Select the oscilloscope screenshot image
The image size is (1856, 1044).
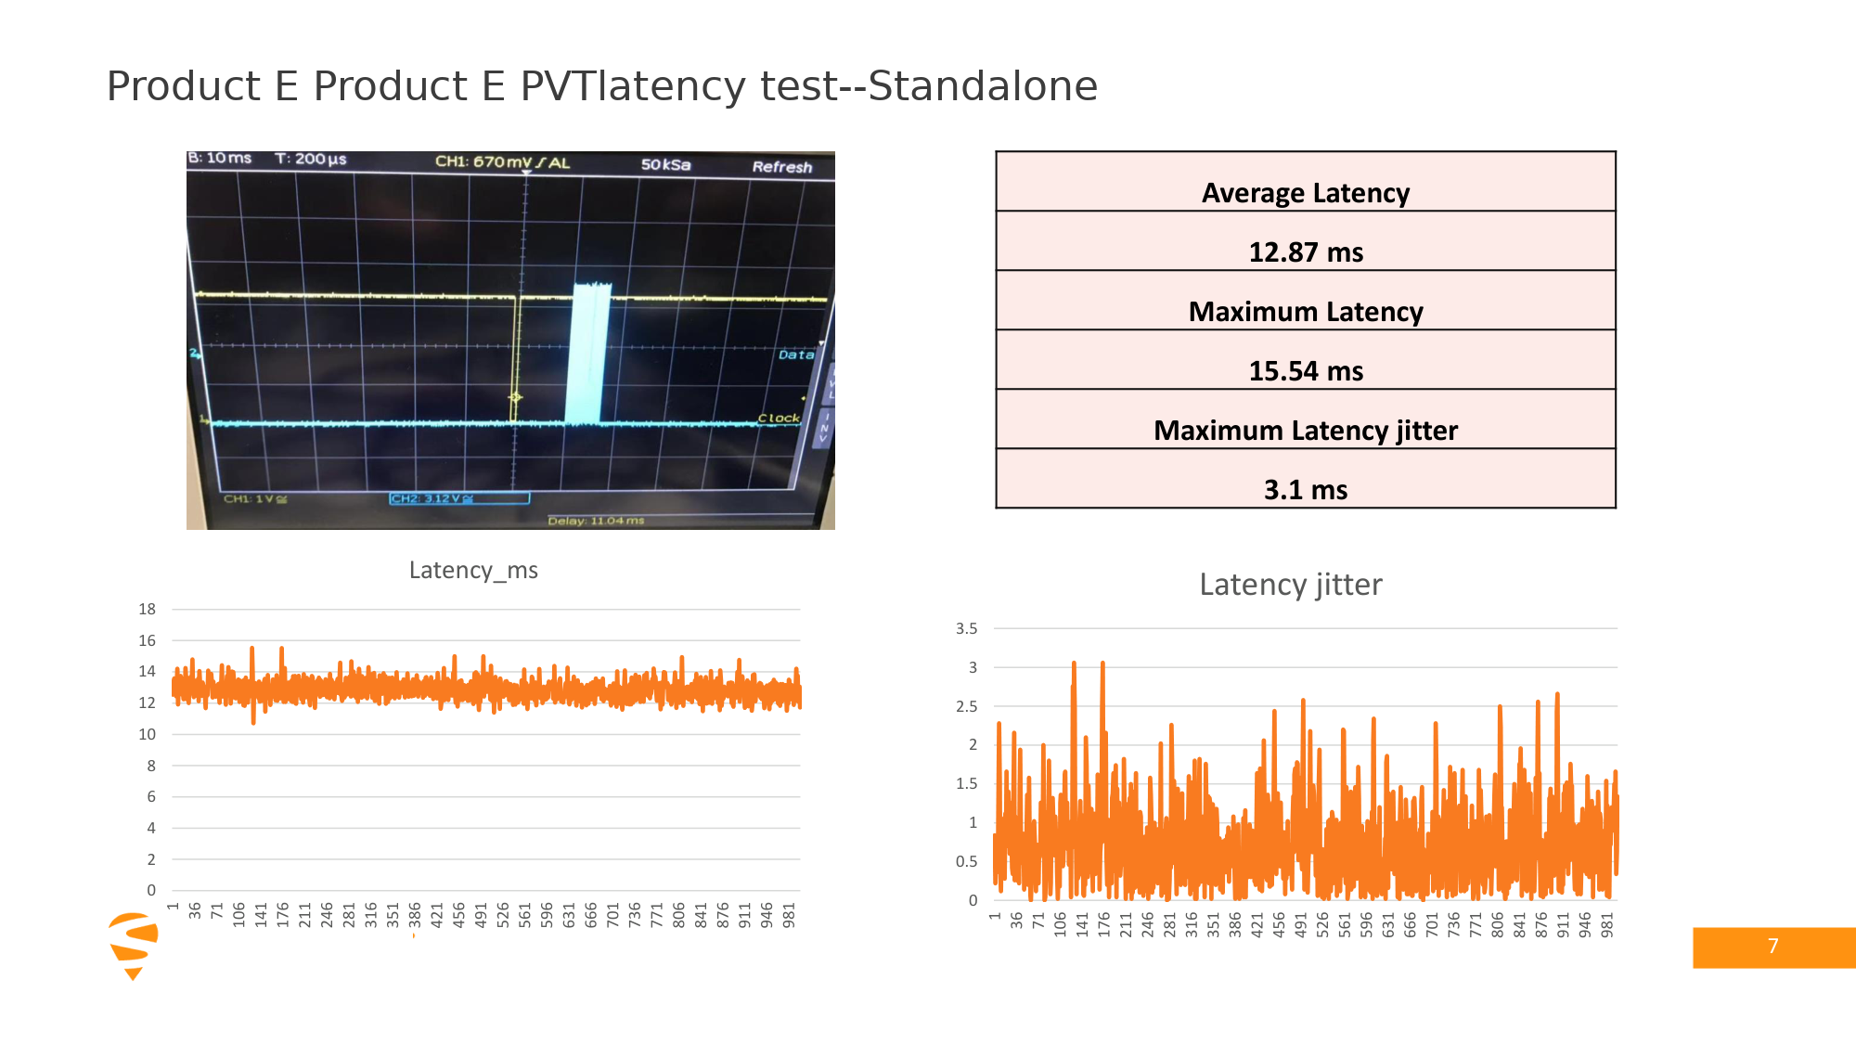click(x=510, y=341)
